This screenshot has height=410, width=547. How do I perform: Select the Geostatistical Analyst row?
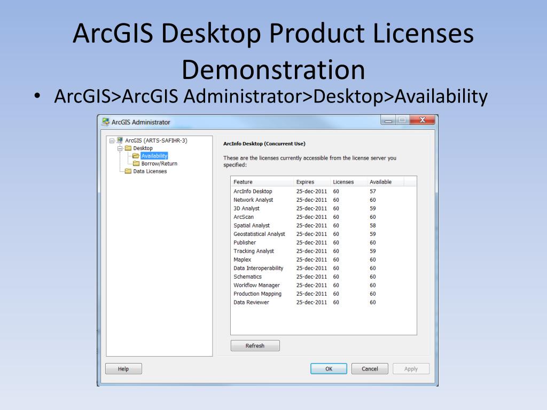(x=323, y=234)
